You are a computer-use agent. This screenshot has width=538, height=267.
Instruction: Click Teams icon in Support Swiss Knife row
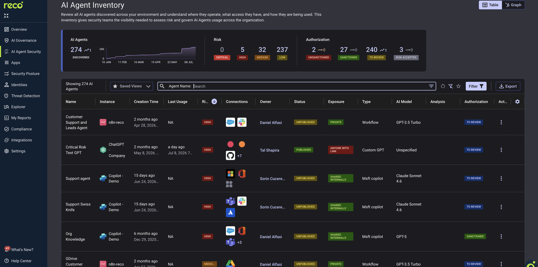tap(230, 201)
